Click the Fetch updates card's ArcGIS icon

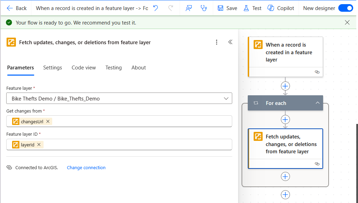click(258, 136)
